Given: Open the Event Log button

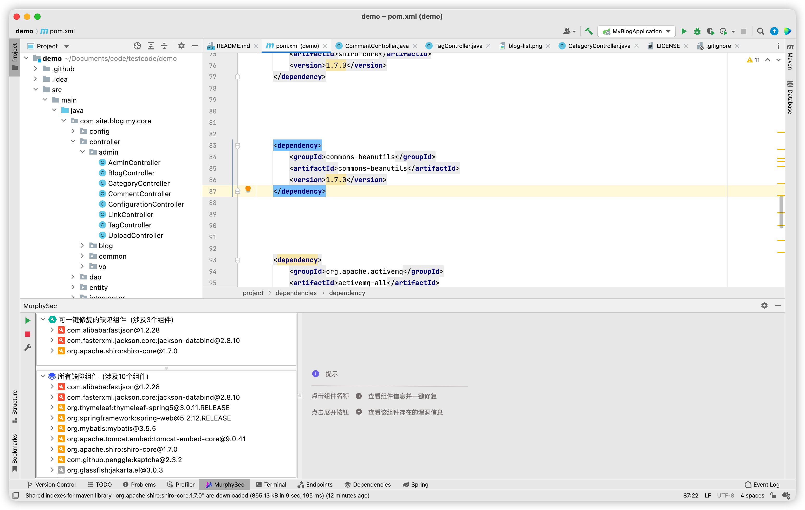Looking at the screenshot, I should point(762,484).
